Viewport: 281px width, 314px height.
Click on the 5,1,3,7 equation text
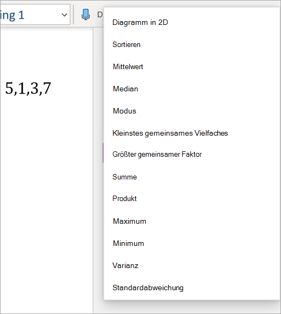[28, 88]
